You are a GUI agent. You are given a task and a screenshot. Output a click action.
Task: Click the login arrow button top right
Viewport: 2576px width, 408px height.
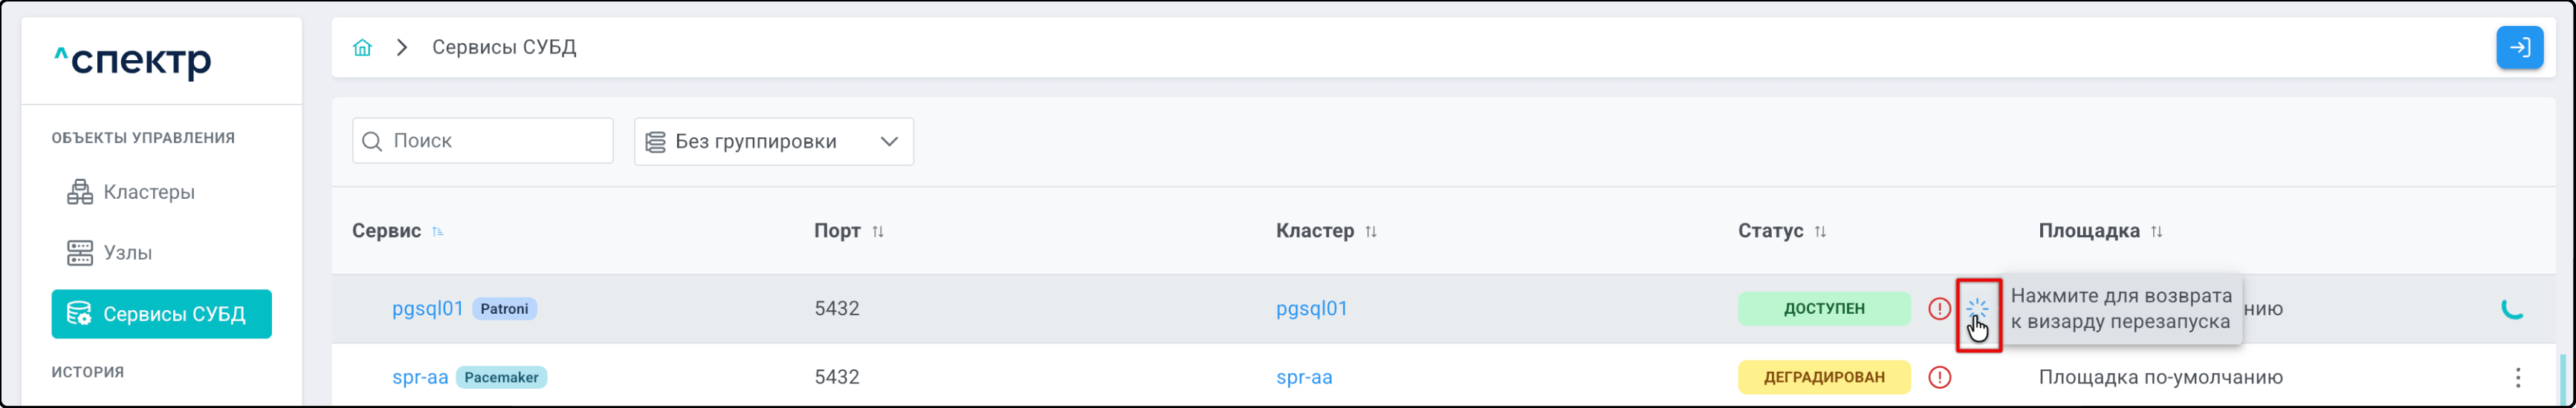tap(2519, 48)
